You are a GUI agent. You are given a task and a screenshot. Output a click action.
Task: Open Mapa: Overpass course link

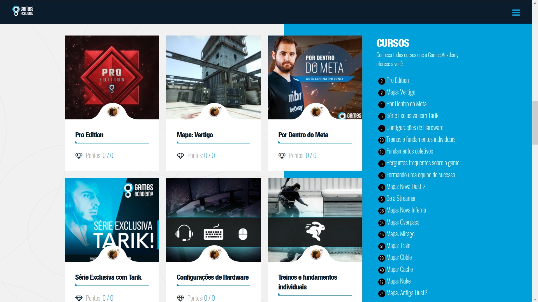pos(403,222)
